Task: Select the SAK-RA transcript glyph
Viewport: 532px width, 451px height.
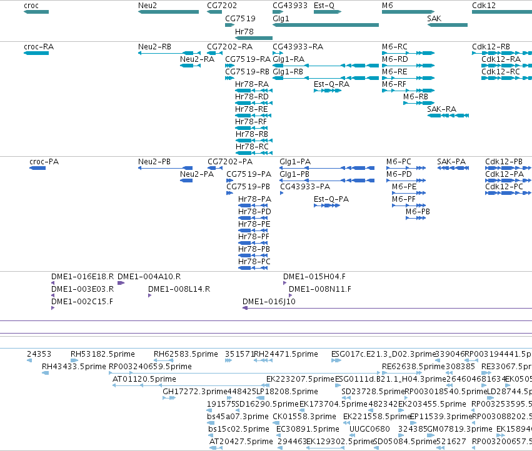Action: (x=448, y=116)
